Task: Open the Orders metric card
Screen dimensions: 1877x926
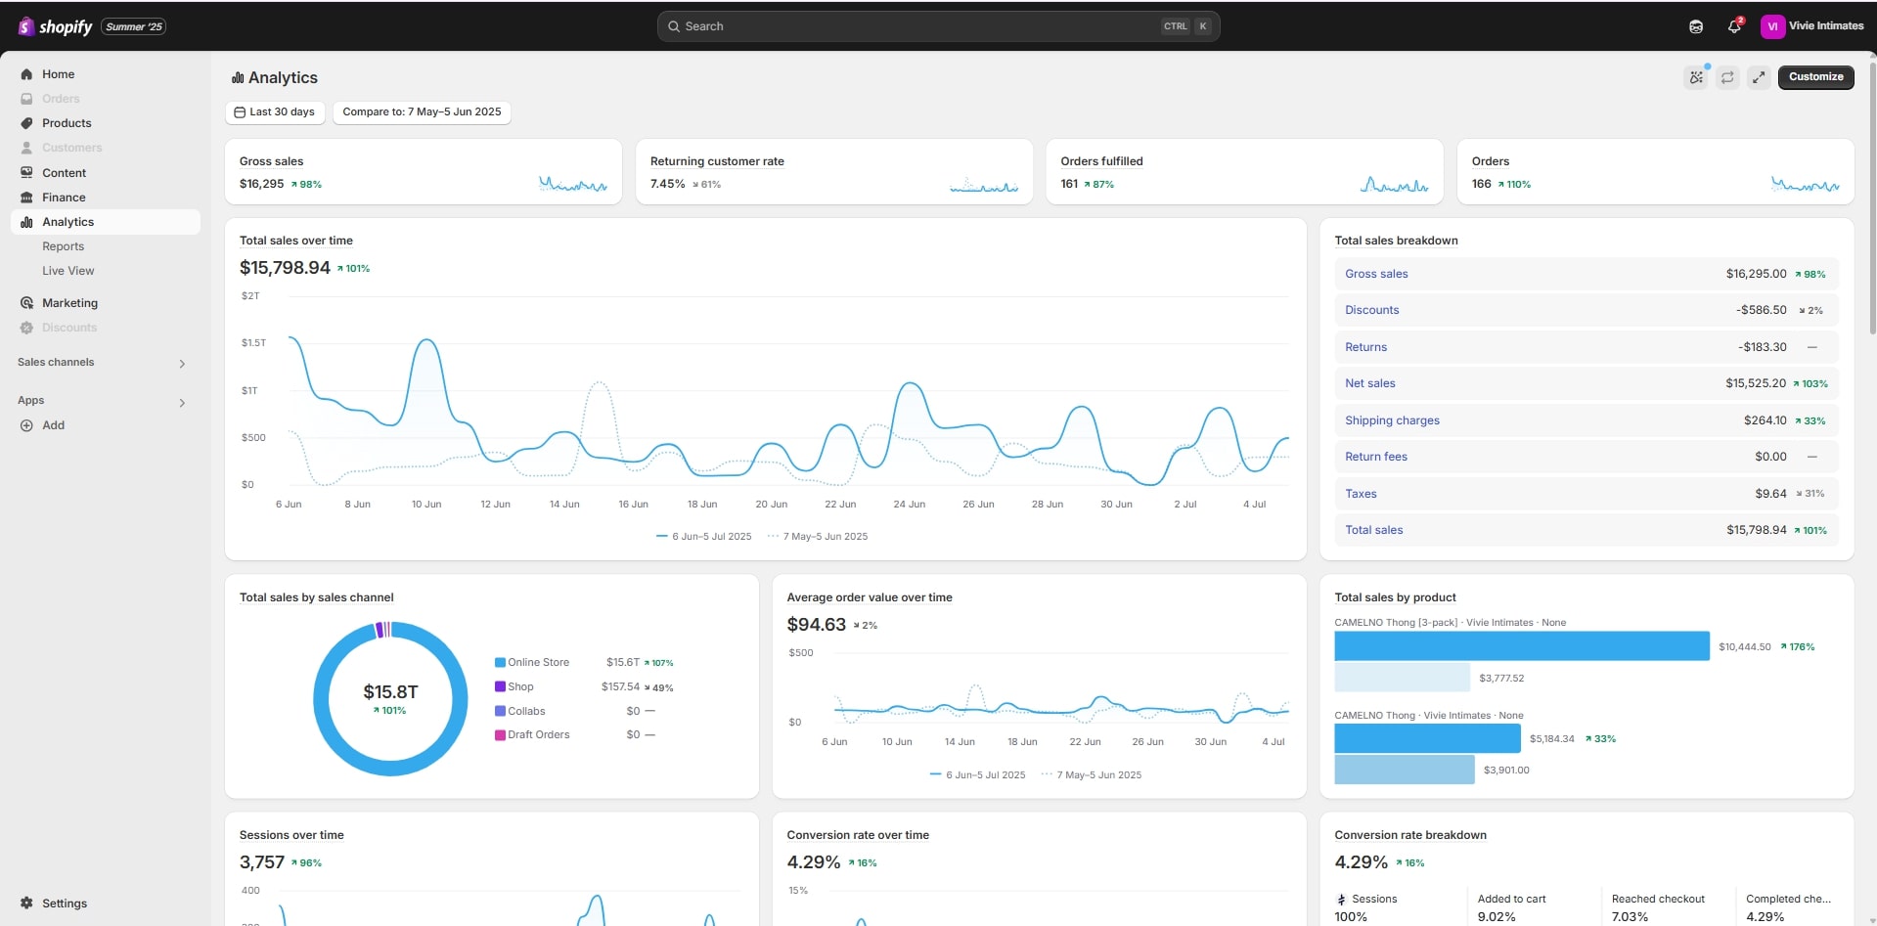Action: coord(1656,172)
